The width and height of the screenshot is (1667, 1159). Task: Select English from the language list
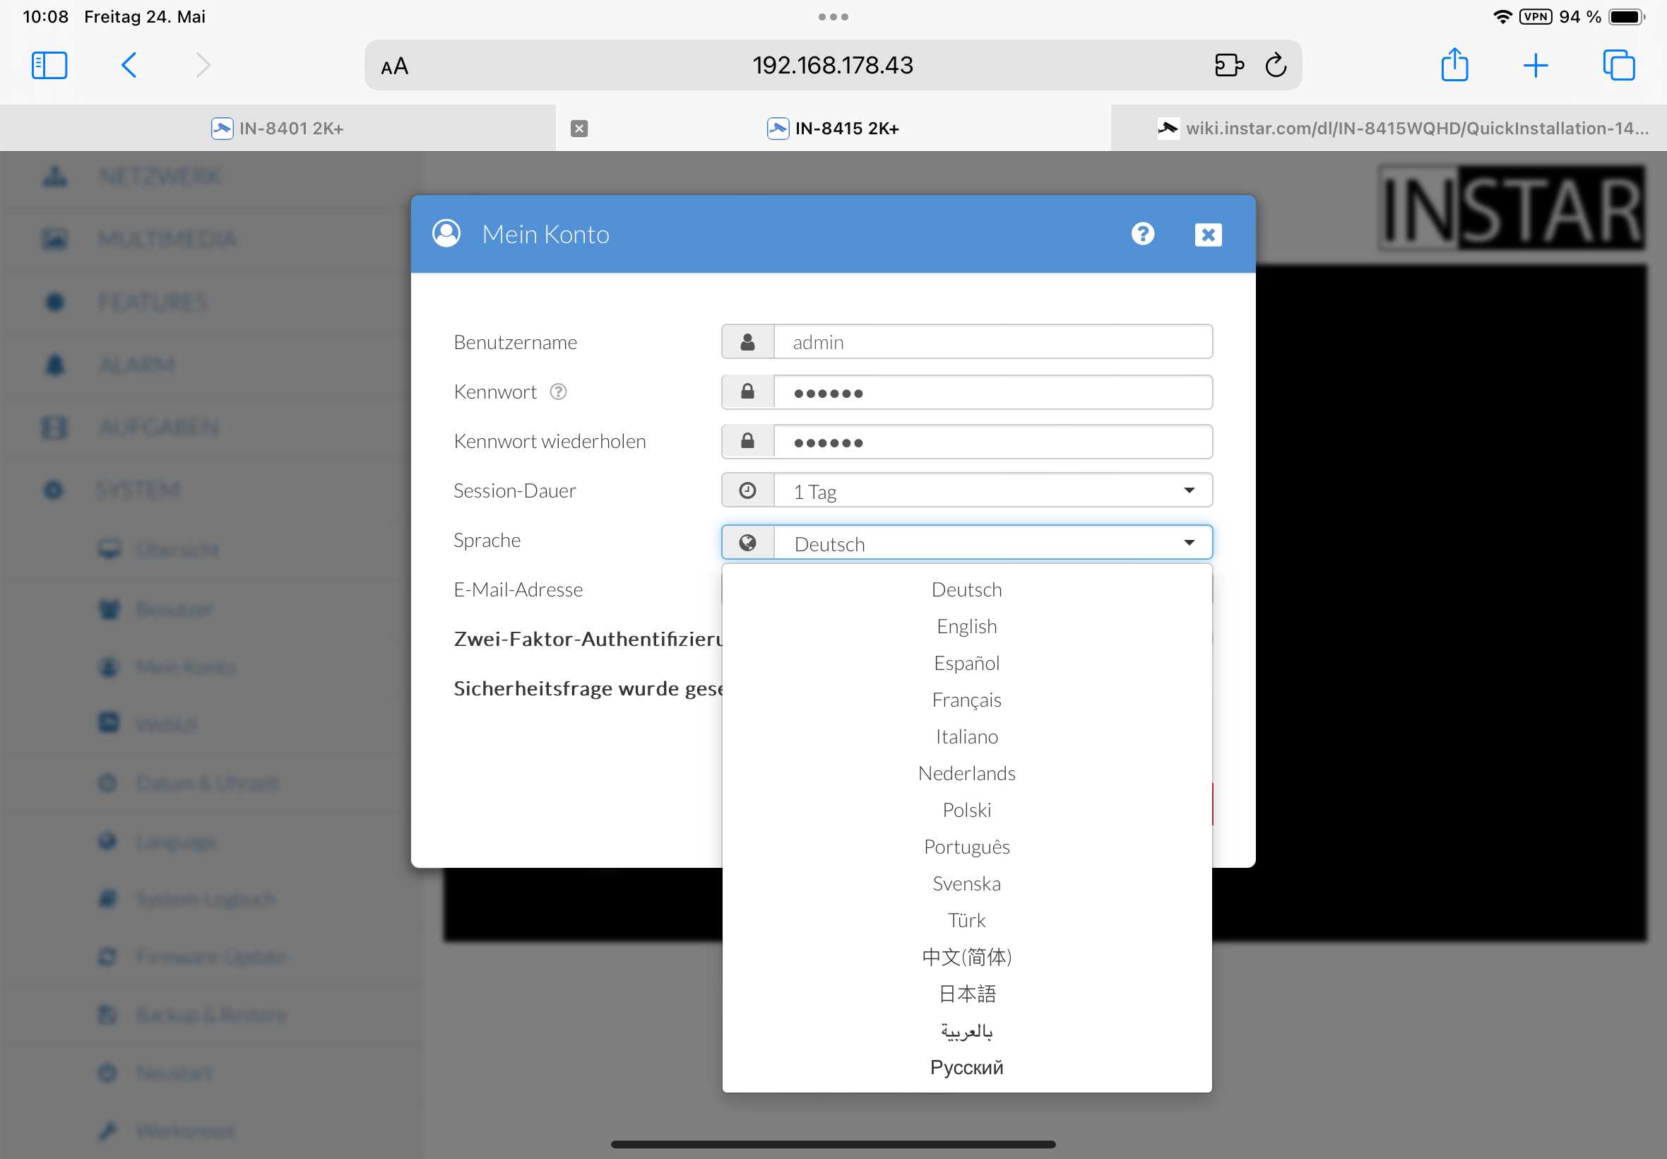pyautogui.click(x=966, y=626)
